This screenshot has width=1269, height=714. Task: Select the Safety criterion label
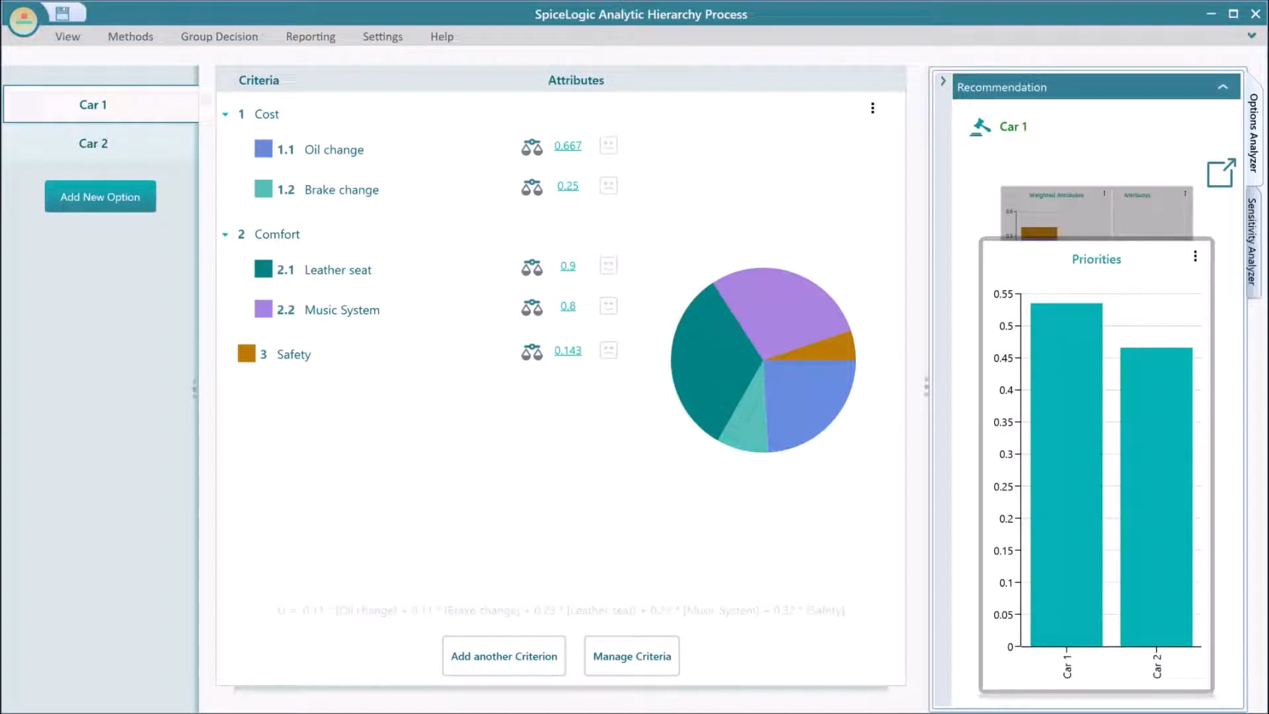click(293, 355)
